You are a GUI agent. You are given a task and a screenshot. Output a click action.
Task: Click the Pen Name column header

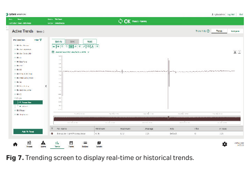[x=62, y=129]
